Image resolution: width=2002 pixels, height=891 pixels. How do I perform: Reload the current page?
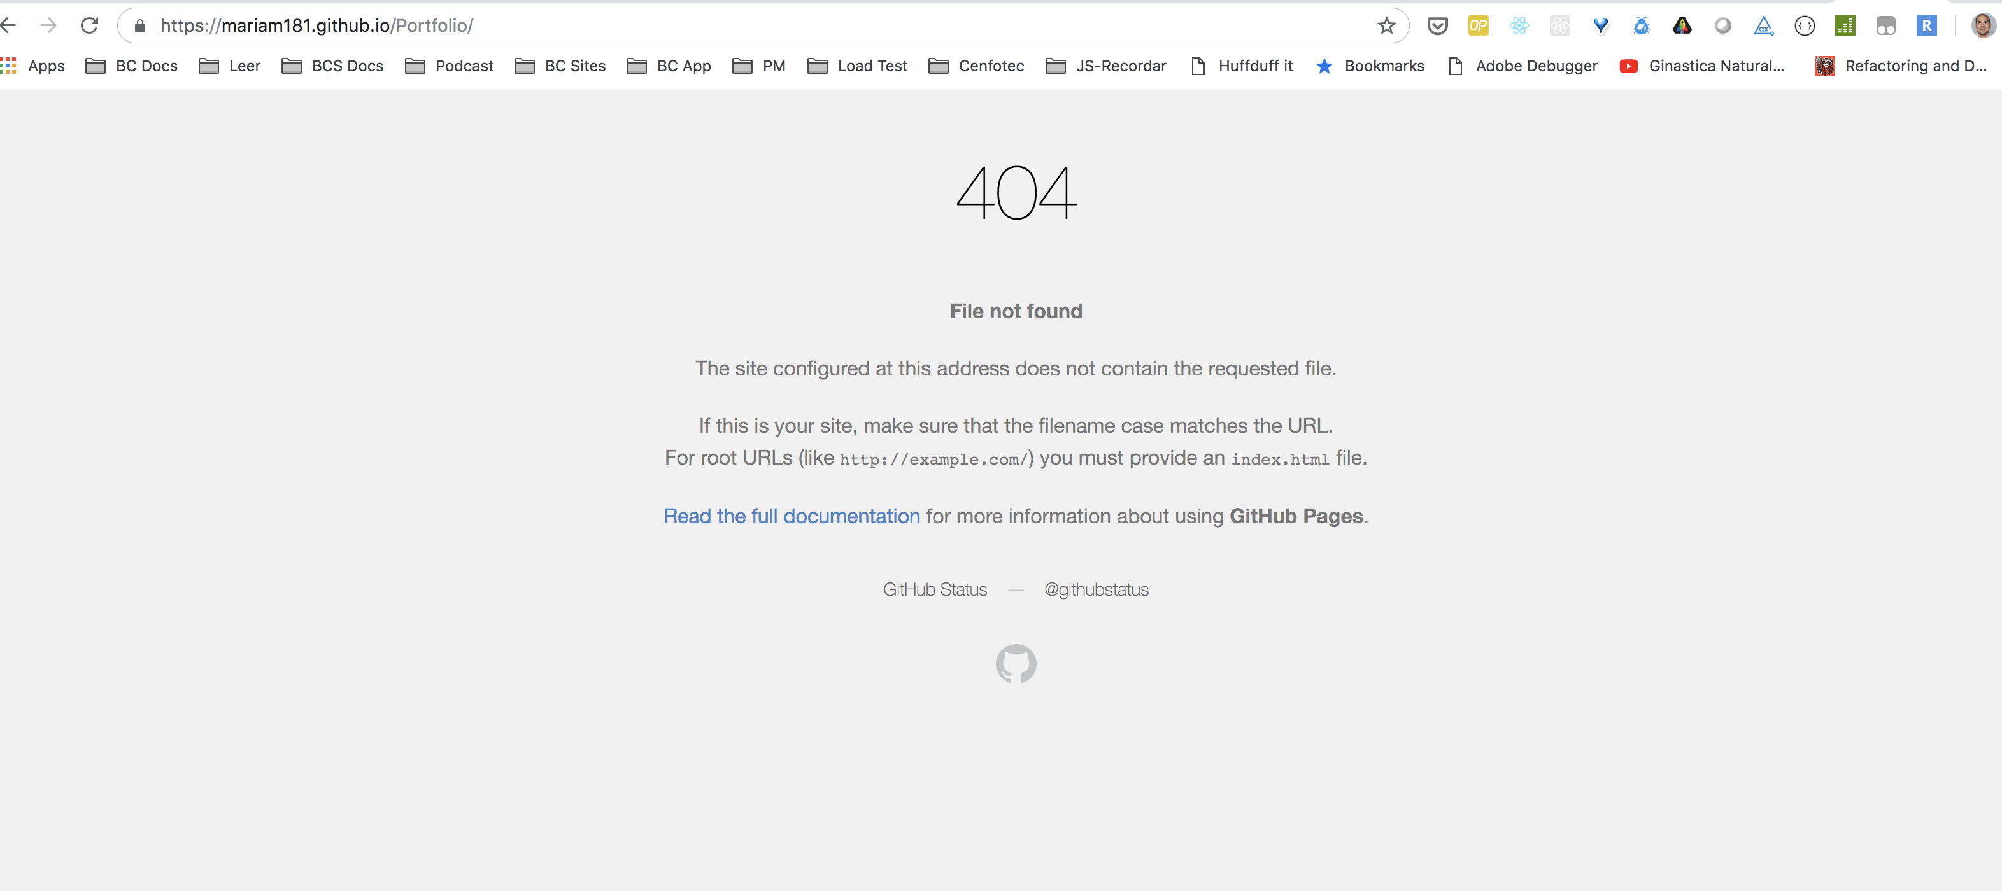click(89, 25)
